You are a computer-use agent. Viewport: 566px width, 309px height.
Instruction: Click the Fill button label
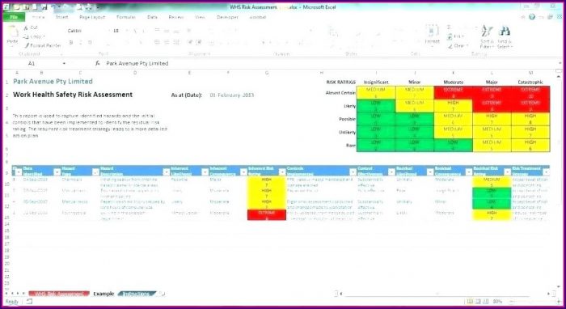(x=457, y=36)
